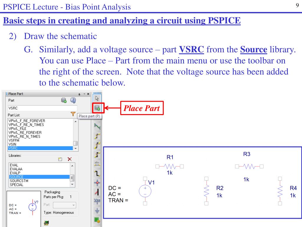The height and width of the screenshot is (227, 302).
Task: Click place-part icon inside Place Part panel
Action: pyautogui.click(x=64, y=100)
